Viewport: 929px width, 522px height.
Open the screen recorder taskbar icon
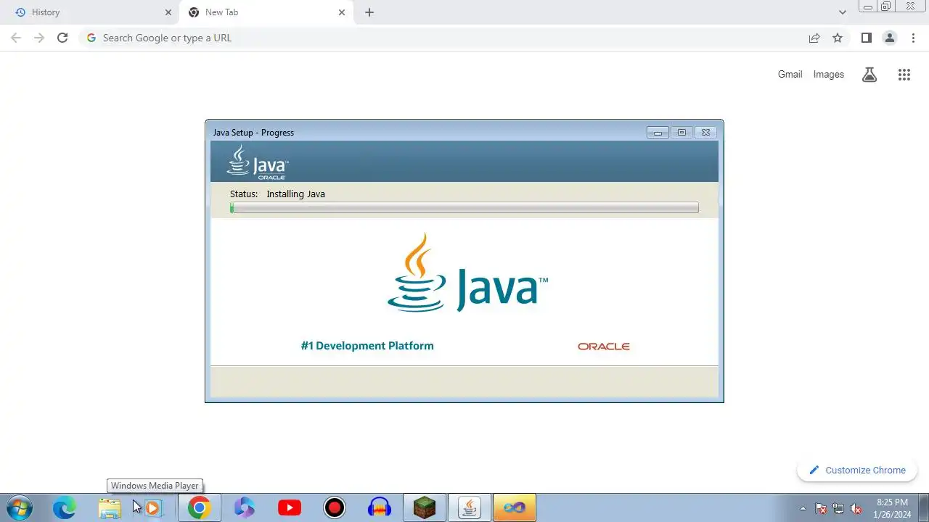tap(335, 507)
